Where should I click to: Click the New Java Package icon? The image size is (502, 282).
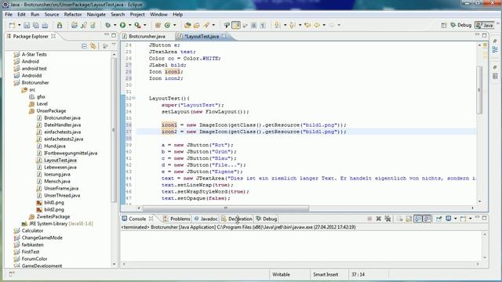coord(158,25)
